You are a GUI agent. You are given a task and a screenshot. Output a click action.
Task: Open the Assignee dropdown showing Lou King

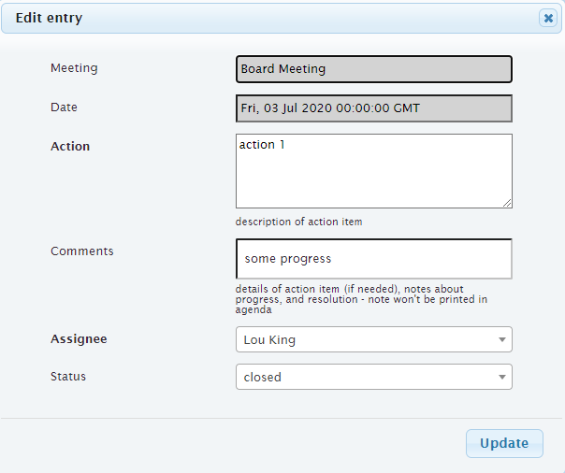coord(373,339)
